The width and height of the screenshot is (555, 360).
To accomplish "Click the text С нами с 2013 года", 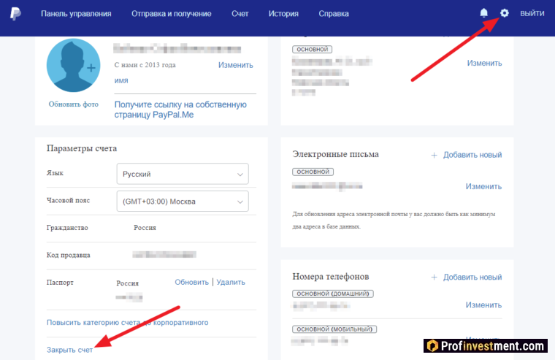I will click(x=145, y=65).
